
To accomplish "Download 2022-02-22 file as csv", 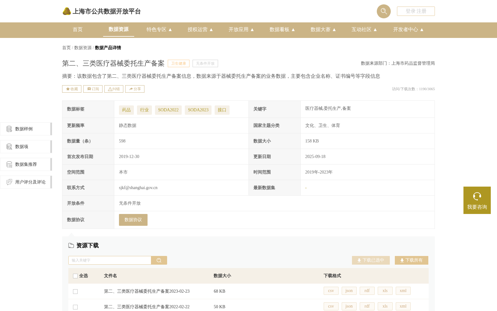I will tap(331, 306).
